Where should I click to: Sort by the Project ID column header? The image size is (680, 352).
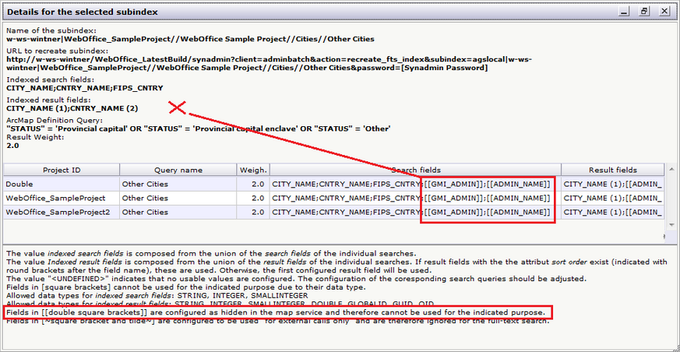(62, 171)
